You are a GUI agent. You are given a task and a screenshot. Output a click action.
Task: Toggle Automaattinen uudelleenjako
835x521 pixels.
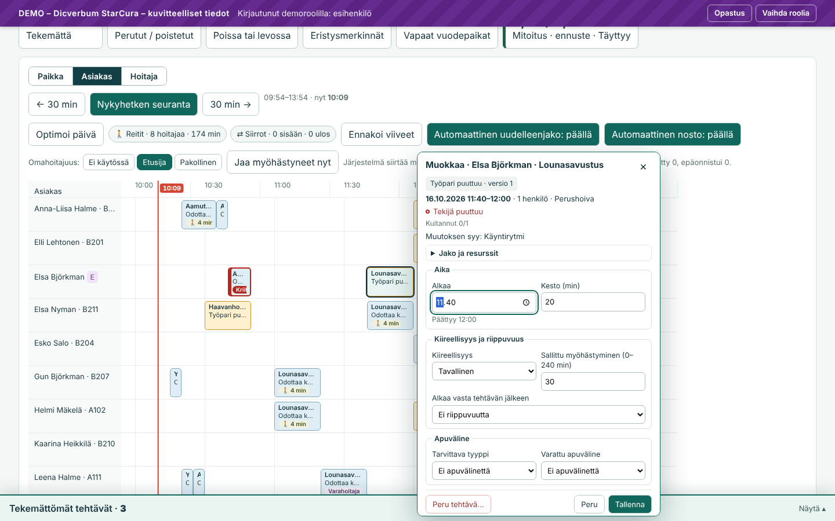513,134
